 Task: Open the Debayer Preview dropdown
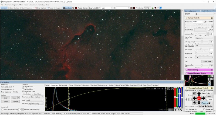pyautogui.click(x=204, y=14)
